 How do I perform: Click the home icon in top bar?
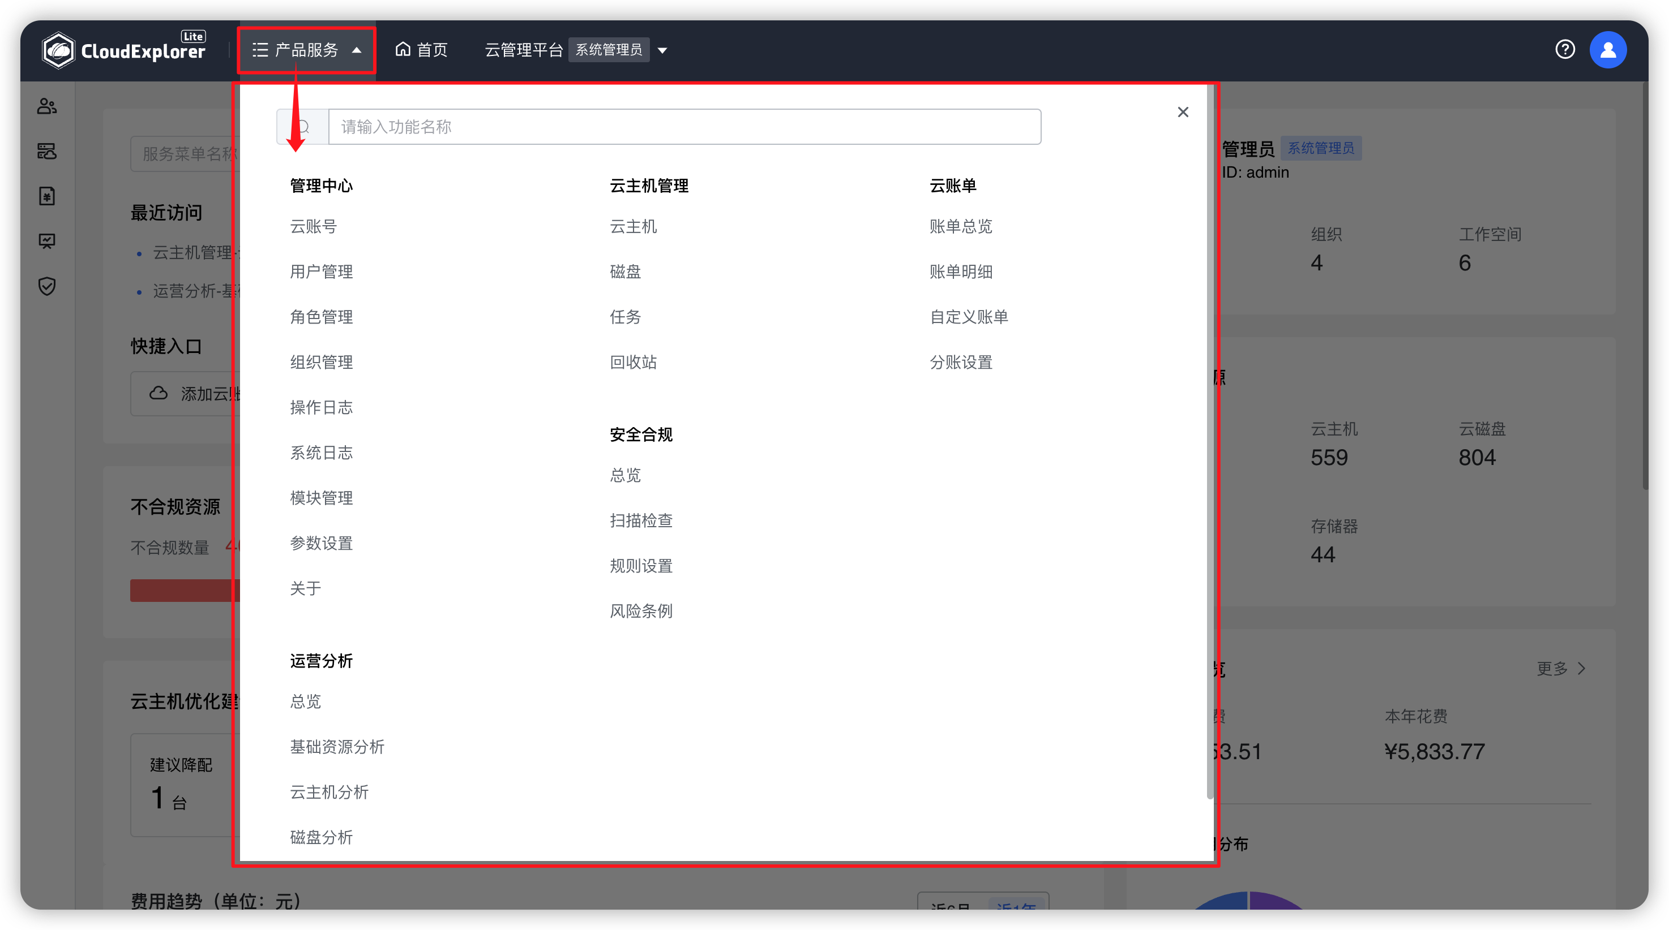(x=403, y=49)
